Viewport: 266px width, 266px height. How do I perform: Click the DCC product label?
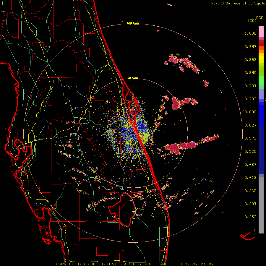260,18
